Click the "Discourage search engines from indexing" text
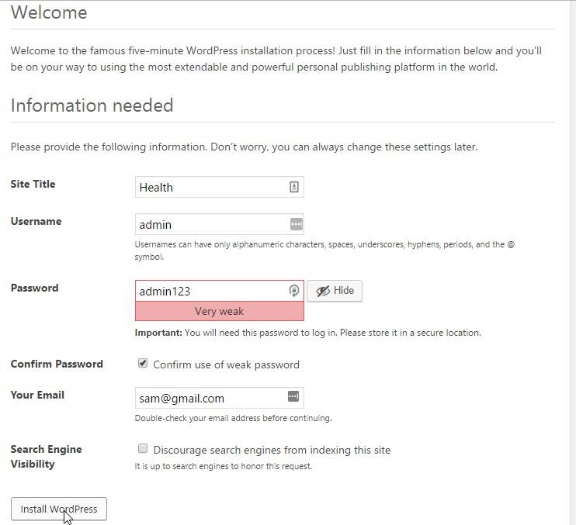This screenshot has width=576, height=525. pos(272,450)
